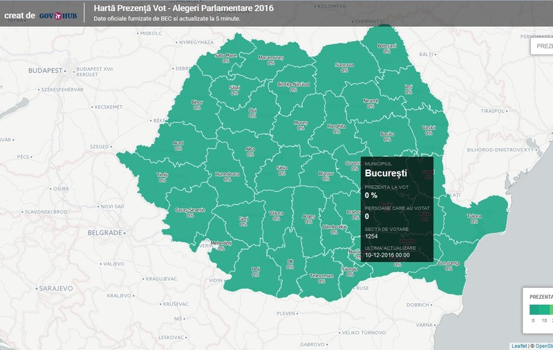Select the Constanța county region
Screen dimensions: 553x350
pyautogui.click(x=449, y=266)
